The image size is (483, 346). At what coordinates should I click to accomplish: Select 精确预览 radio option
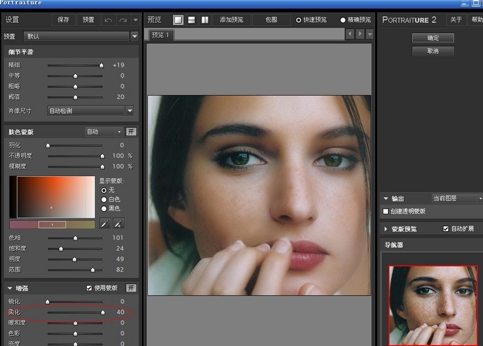click(x=343, y=20)
